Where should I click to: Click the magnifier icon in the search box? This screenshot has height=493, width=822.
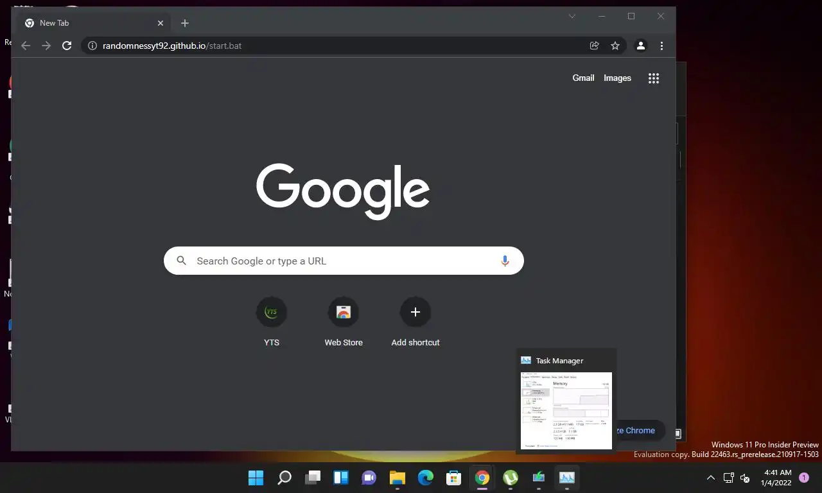(x=182, y=261)
